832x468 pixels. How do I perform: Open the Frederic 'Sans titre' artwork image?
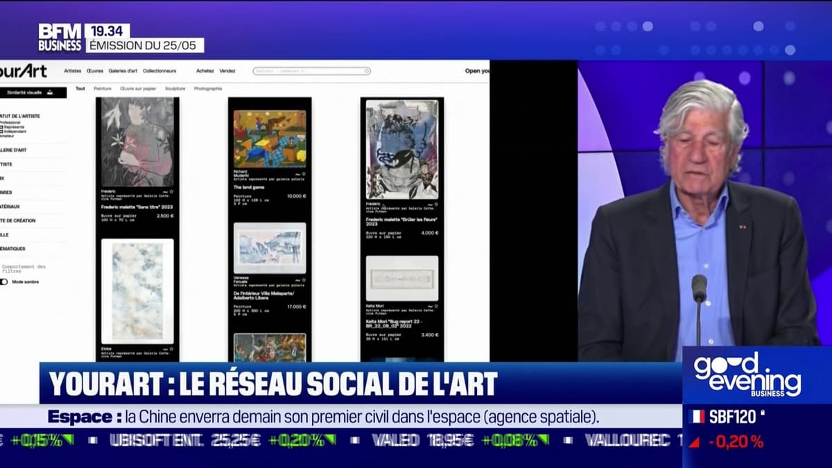tap(137, 142)
